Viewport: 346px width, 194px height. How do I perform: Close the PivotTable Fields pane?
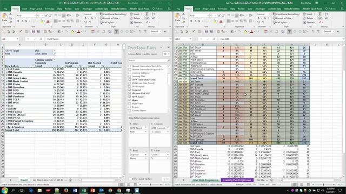point(168,47)
